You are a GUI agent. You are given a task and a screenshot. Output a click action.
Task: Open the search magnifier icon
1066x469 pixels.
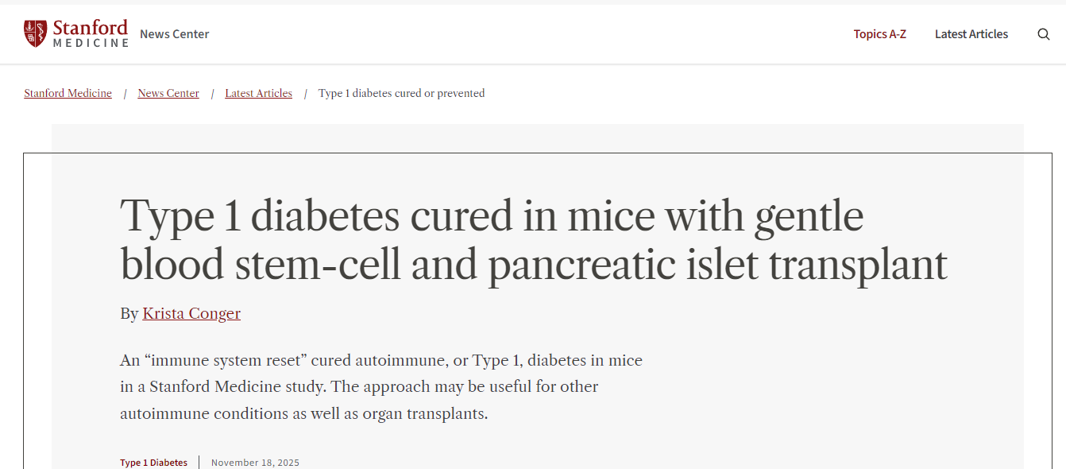click(x=1044, y=34)
